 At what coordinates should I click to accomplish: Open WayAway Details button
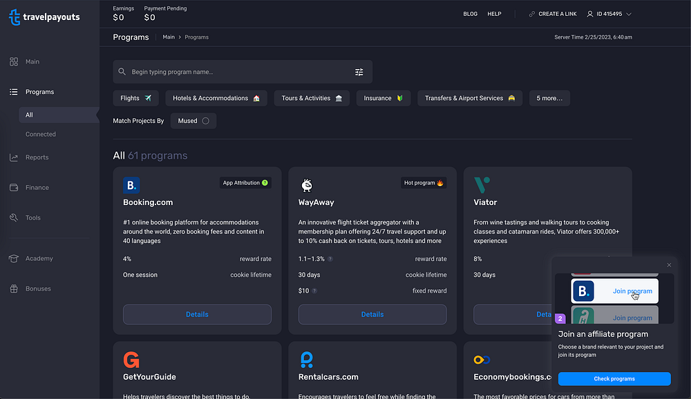(372, 315)
